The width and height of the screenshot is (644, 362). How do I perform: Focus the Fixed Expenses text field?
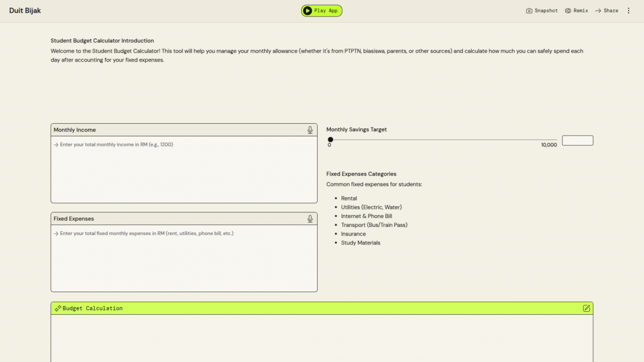184,258
